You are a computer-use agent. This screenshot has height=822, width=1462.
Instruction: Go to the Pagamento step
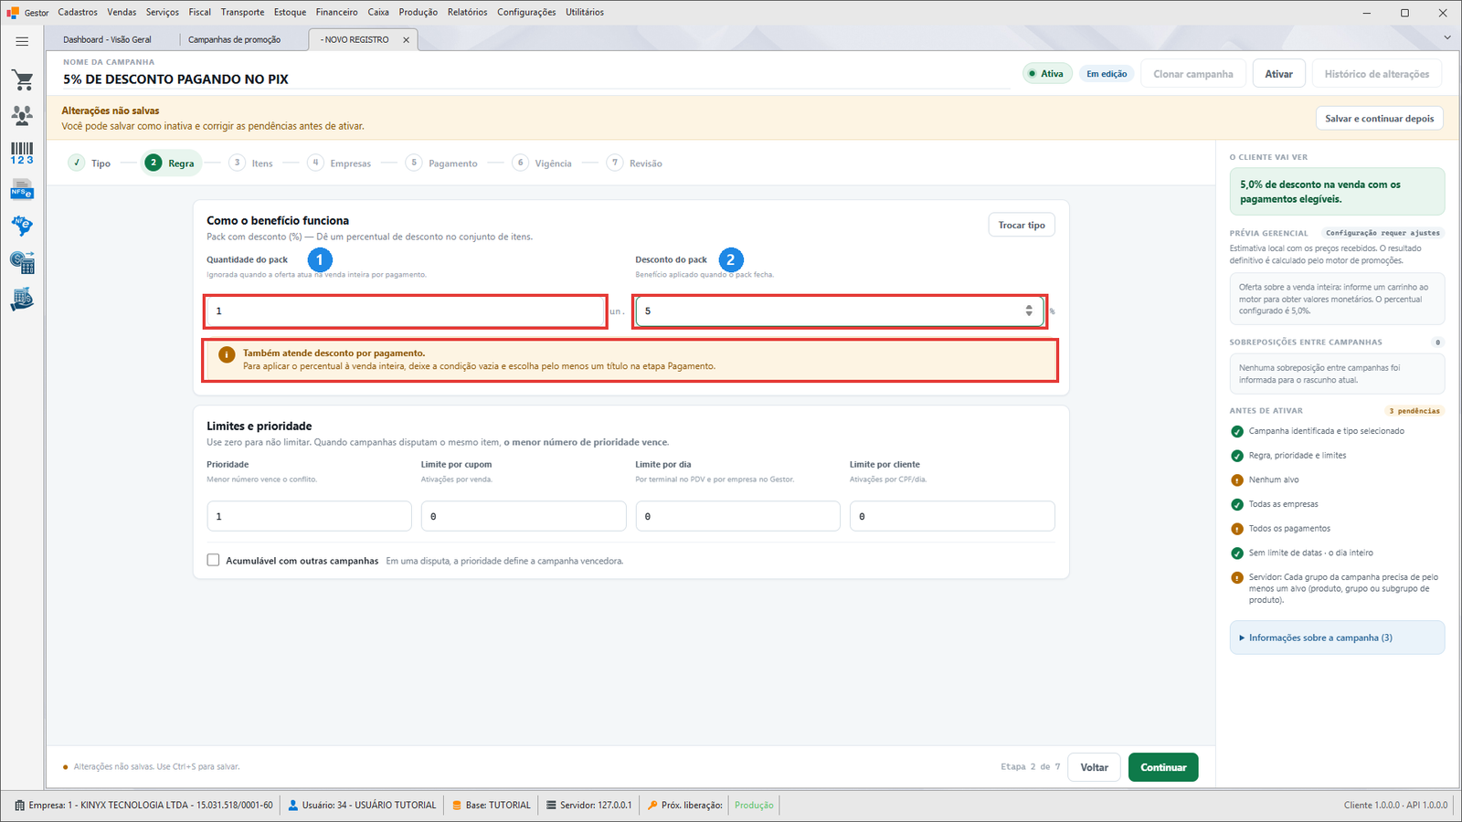click(x=442, y=163)
